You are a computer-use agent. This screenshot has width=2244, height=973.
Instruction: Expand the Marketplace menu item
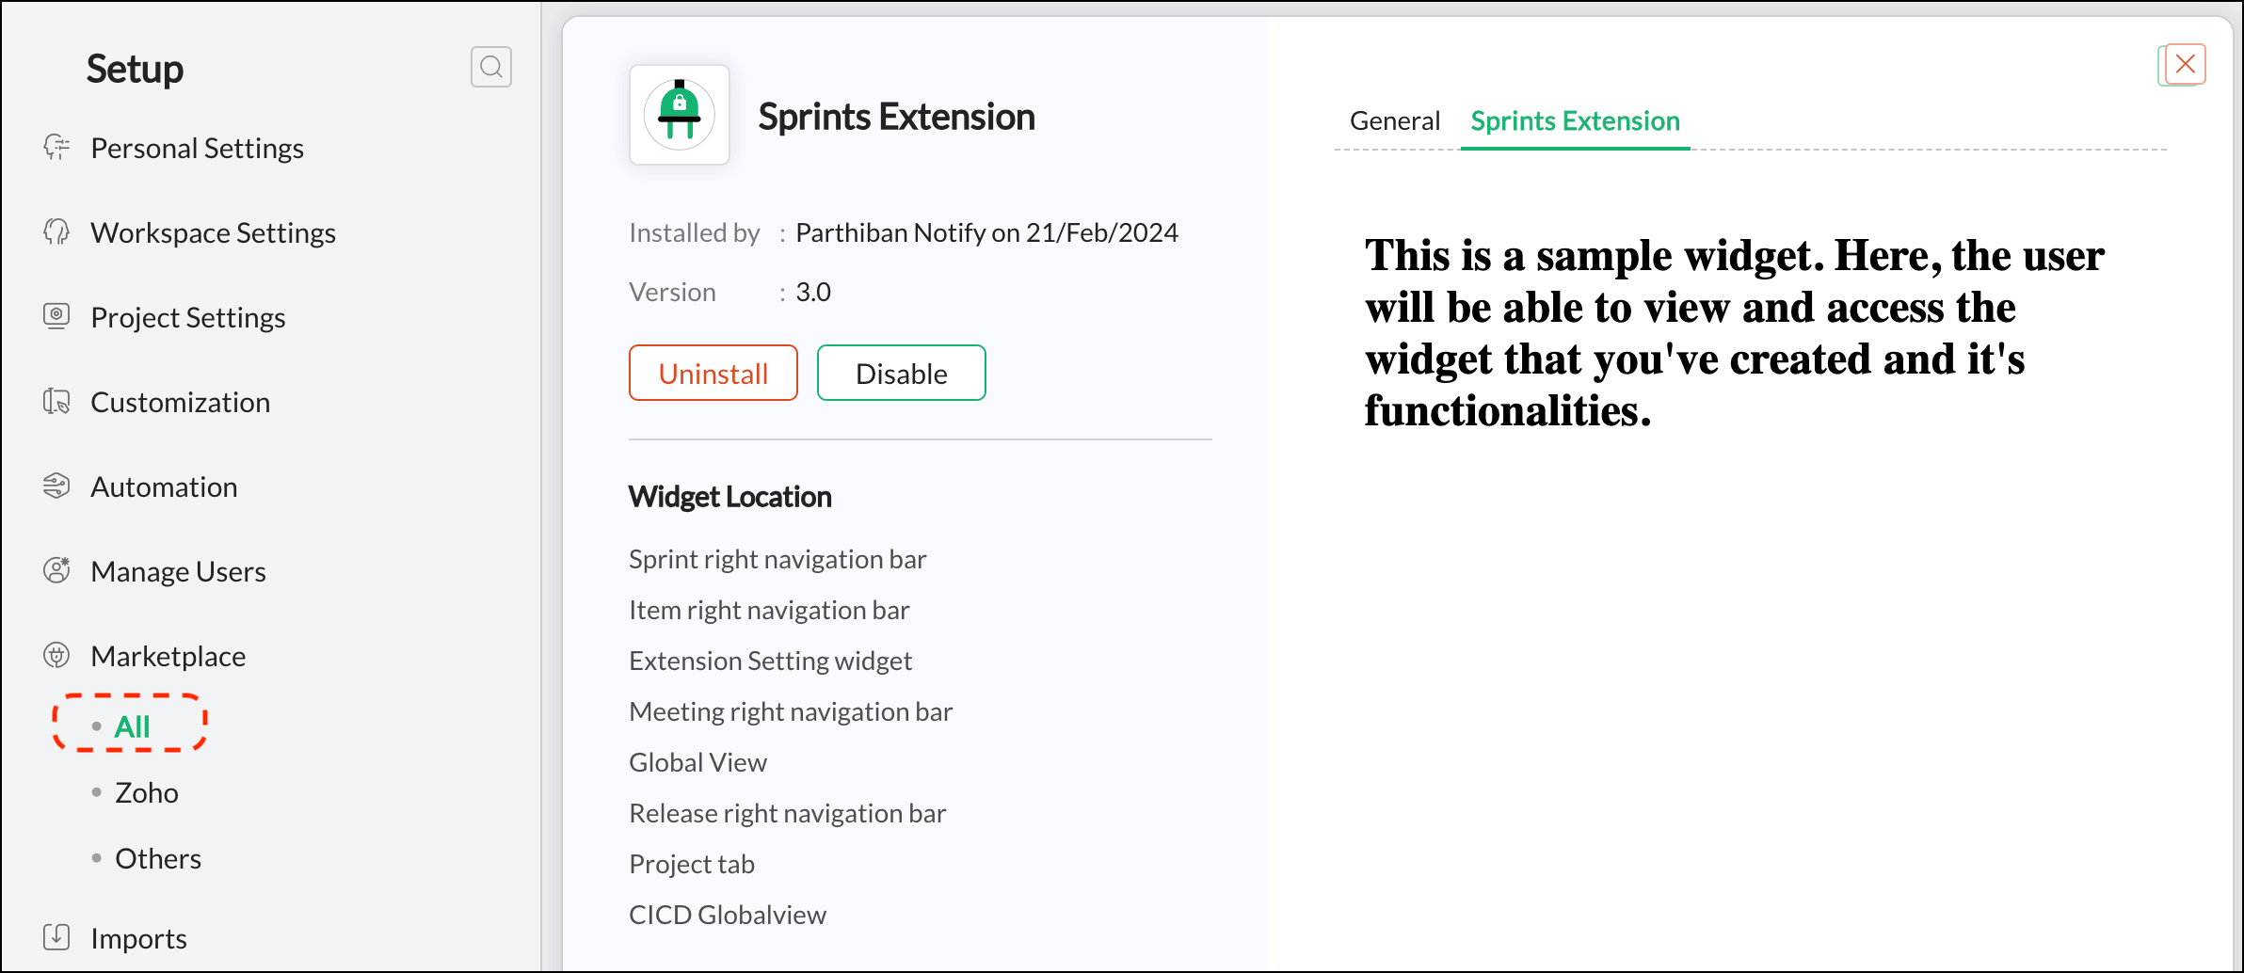(168, 656)
